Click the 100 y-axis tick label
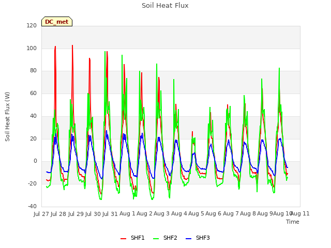This screenshot has width=331, height=248. point(32,48)
